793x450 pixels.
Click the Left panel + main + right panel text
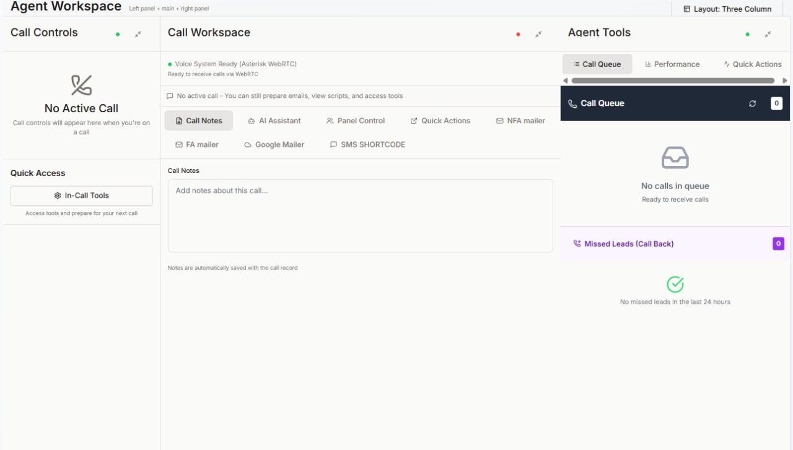pos(169,9)
